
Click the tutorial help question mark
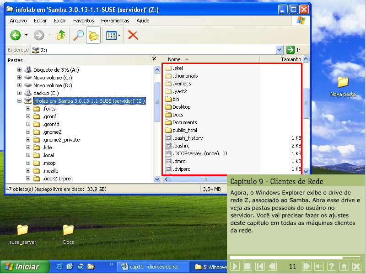click(332, 266)
